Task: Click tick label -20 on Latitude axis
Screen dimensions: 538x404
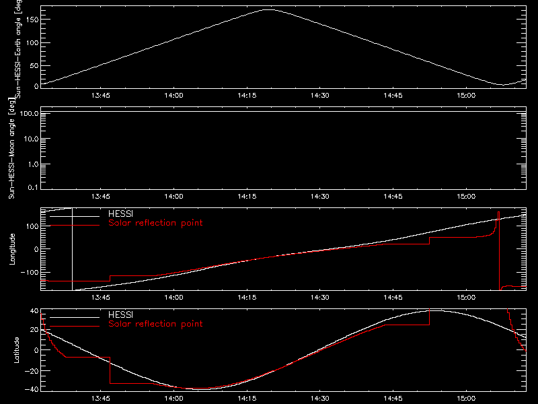Action: [x=32, y=371]
